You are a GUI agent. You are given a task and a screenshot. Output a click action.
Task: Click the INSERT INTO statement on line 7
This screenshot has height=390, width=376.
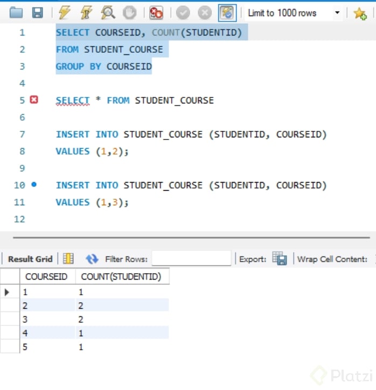point(191,135)
